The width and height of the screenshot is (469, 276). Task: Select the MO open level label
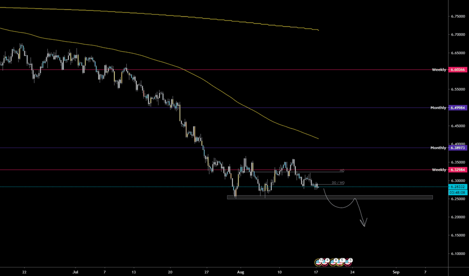[x=342, y=171]
